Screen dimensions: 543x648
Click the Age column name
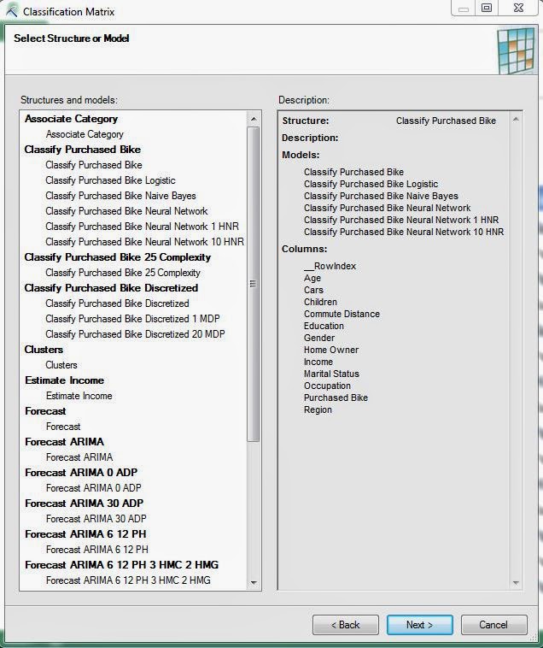pos(312,278)
